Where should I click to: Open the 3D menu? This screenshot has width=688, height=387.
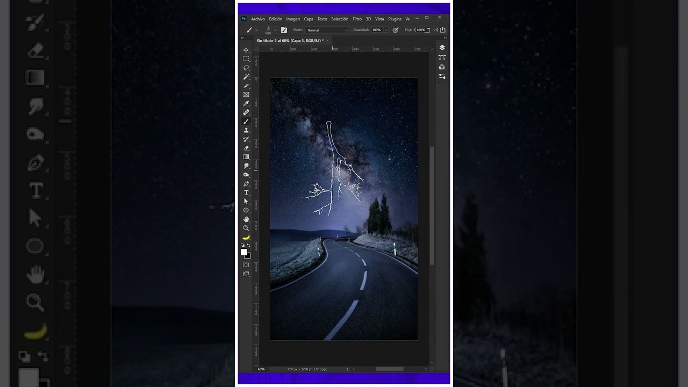click(x=369, y=19)
